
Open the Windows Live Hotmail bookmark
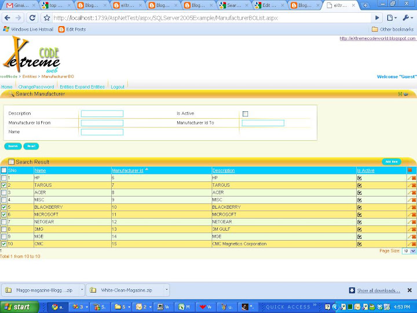pyautogui.click(x=28, y=30)
